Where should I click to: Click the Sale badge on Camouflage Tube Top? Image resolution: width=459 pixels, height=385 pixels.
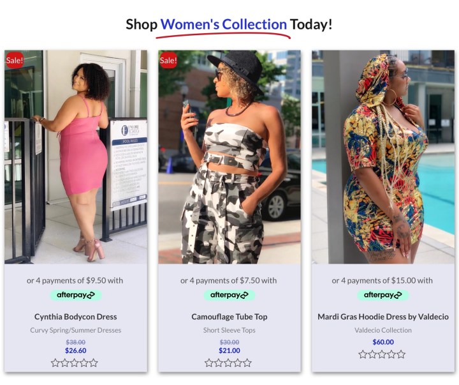(x=168, y=60)
